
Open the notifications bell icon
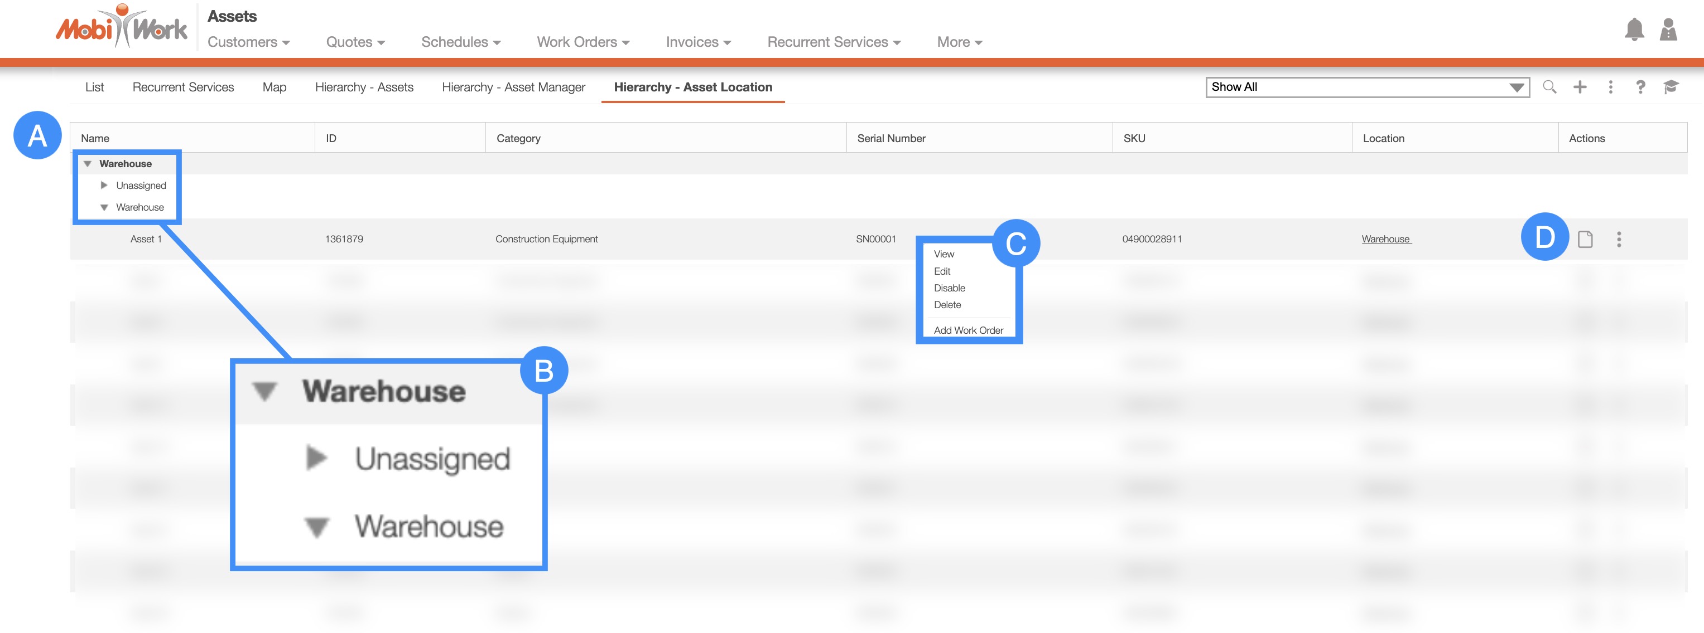pyautogui.click(x=1634, y=30)
